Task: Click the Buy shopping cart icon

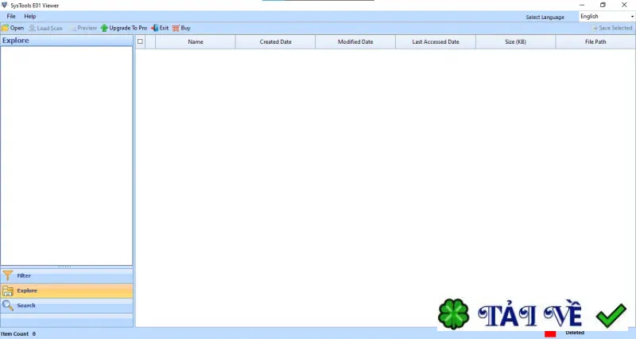Action: pyautogui.click(x=176, y=28)
